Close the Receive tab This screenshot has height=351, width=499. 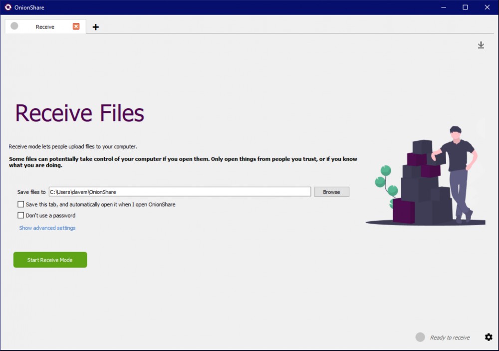pyautogui.click(x=76, y=26)
